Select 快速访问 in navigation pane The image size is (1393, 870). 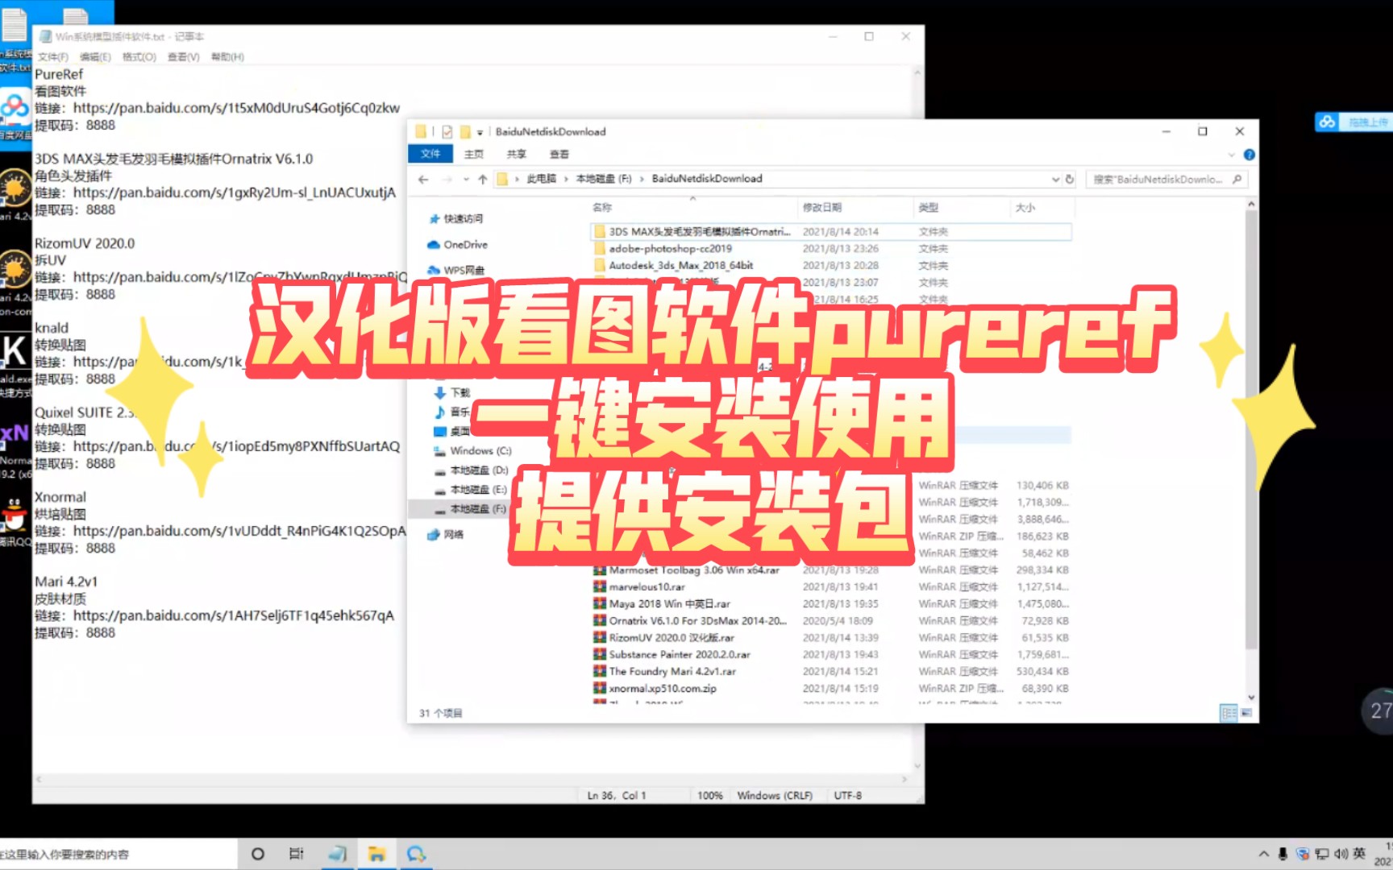455,219
